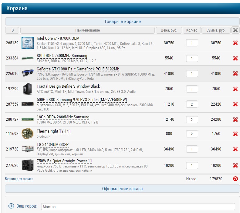Click product ID 226010
The height and width of the screenshot is (213, 240).
tap(12, 73)
